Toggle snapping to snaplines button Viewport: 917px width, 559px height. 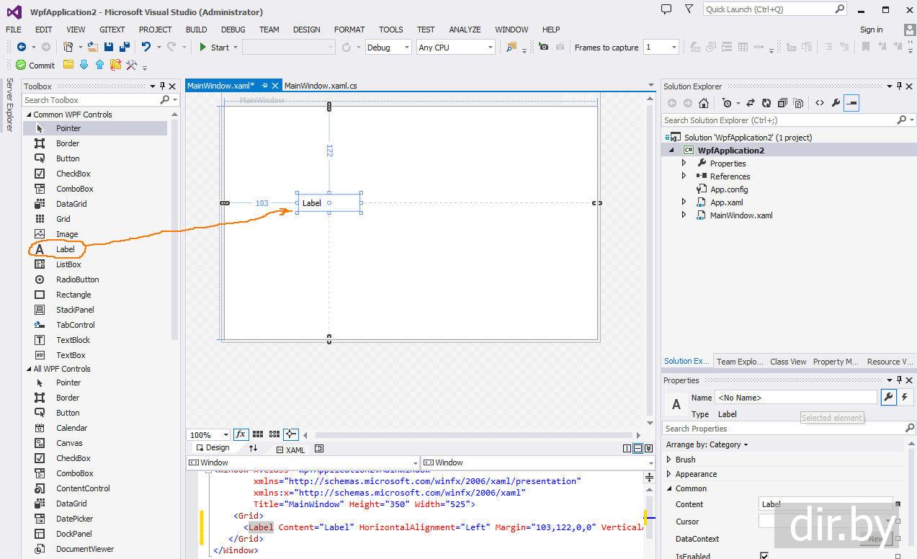pos(291,434)
